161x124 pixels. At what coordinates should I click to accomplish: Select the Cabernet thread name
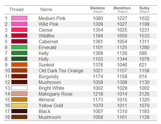tap(48, 42)
